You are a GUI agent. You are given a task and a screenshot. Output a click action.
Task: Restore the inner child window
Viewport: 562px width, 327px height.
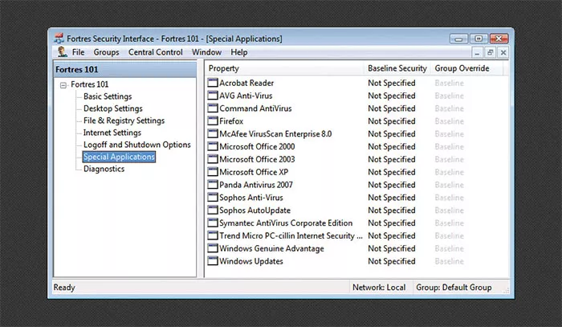click(490, 53)
